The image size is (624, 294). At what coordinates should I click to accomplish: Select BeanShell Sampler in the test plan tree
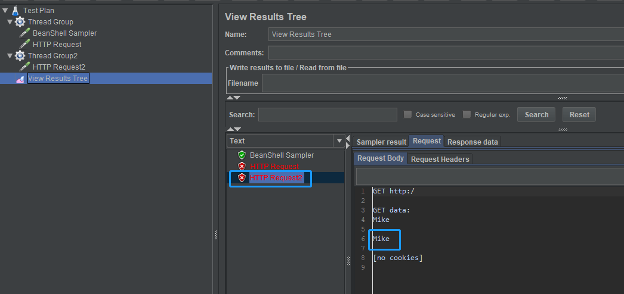tap(65, 33)
